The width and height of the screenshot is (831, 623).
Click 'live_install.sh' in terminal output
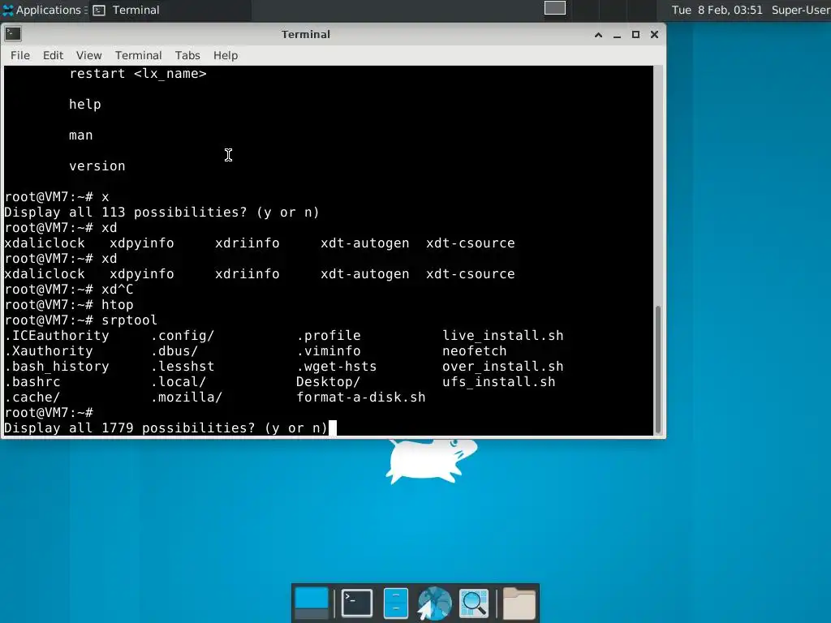[x=503, y=336]
